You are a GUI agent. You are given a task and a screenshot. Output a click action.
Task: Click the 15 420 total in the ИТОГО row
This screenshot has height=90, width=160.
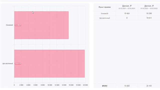(x=127, y=86)
